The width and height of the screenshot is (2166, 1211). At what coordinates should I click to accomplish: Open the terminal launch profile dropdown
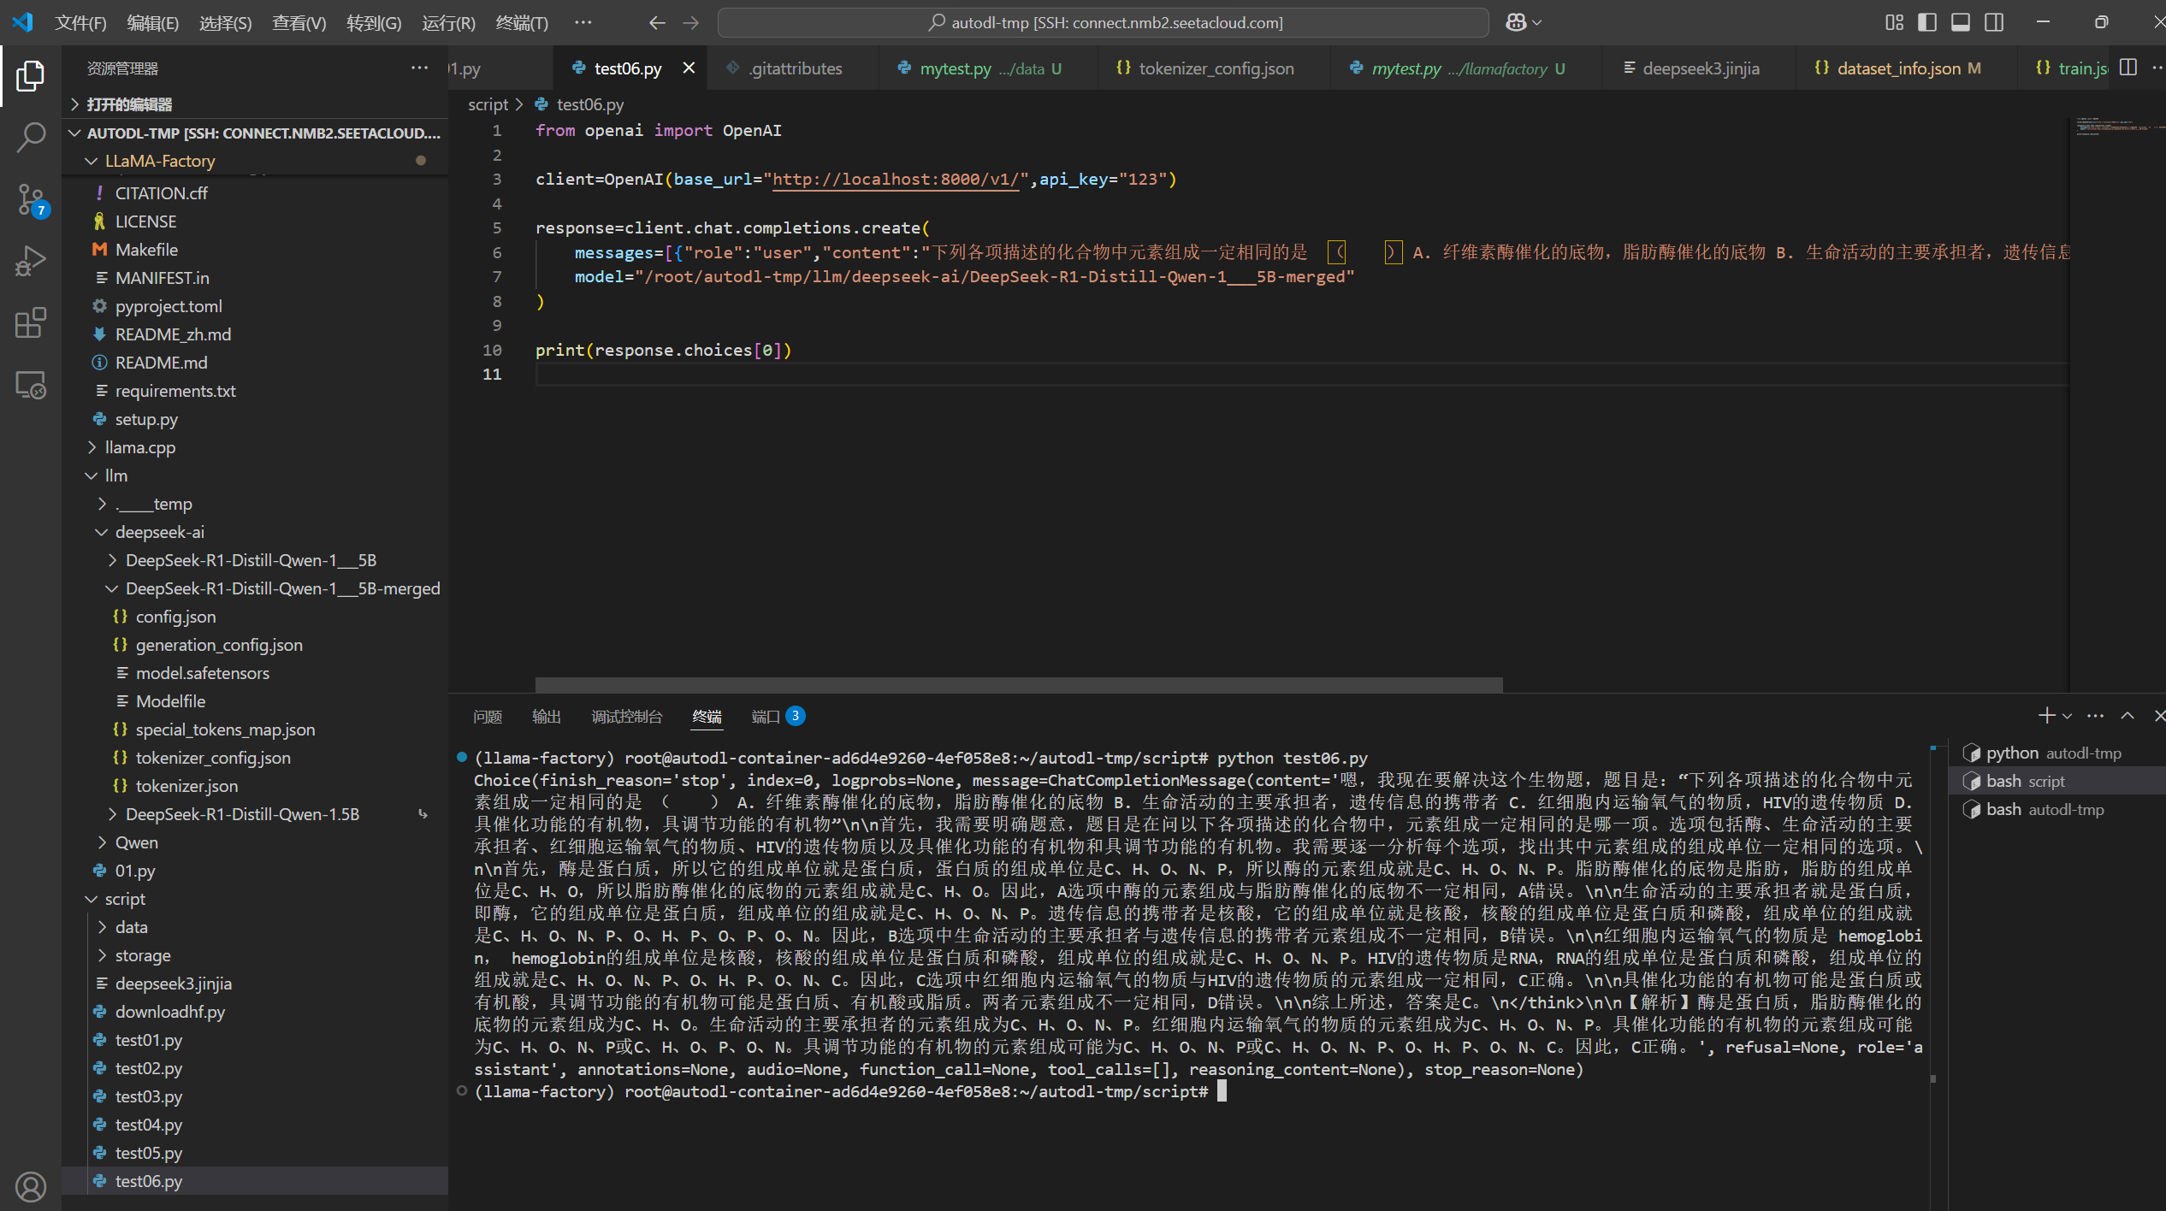[2068, 716]
